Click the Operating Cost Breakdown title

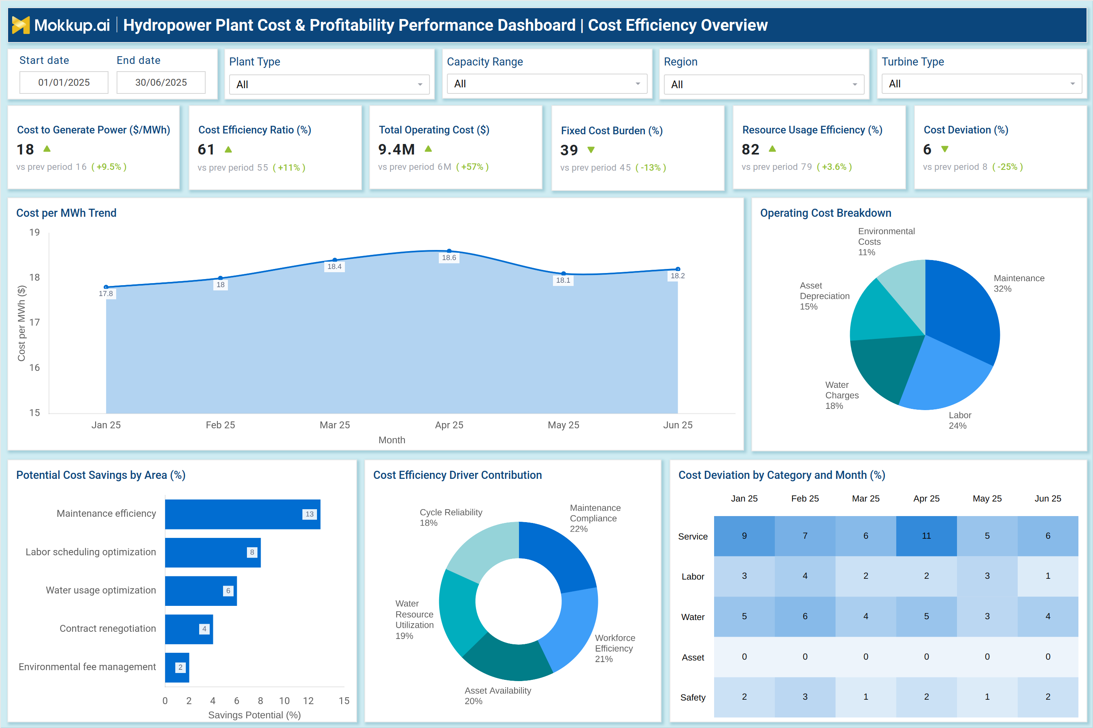pos(826,213)
